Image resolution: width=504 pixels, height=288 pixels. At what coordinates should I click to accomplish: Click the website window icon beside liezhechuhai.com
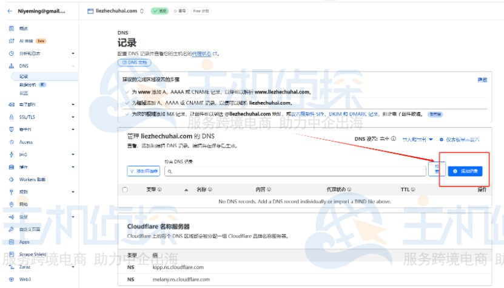(x=90, y=11)
